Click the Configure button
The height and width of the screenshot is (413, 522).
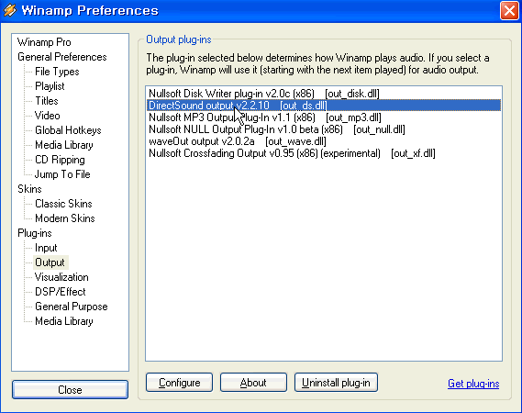point(179,383)
